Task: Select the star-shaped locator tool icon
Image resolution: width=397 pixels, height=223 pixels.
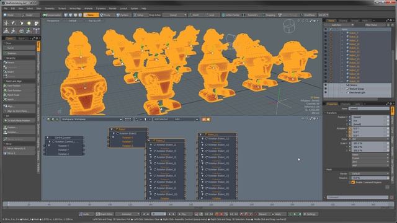Action: [6, 24]
